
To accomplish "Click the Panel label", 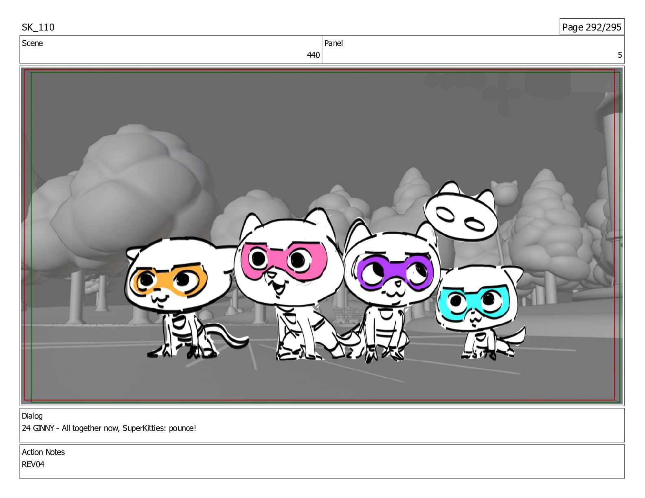I will click(x=333, y=43).
